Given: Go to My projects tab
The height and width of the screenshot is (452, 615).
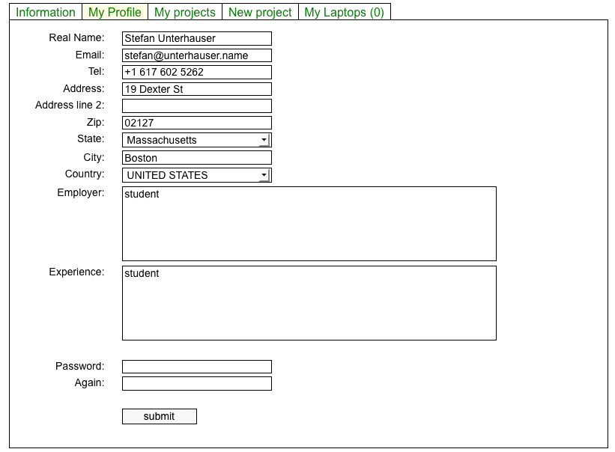Looking at the screenshot, I should pos(185,12).
